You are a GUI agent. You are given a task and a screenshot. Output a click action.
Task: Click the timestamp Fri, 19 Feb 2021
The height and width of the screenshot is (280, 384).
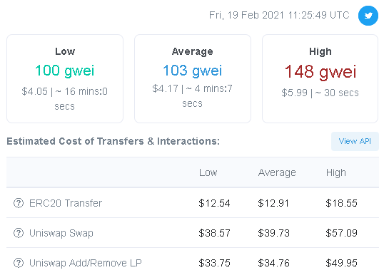click(x=279, y=15)
